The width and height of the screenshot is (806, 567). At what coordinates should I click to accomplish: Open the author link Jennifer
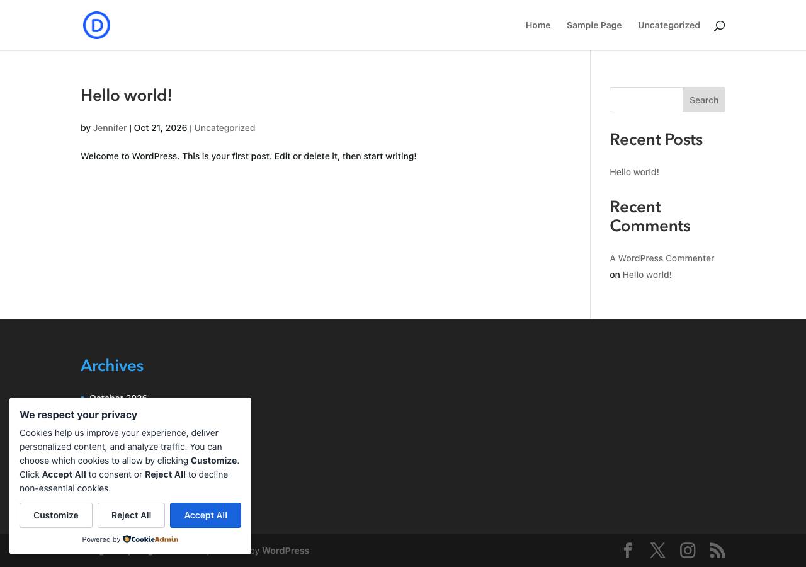click(110, 128)
